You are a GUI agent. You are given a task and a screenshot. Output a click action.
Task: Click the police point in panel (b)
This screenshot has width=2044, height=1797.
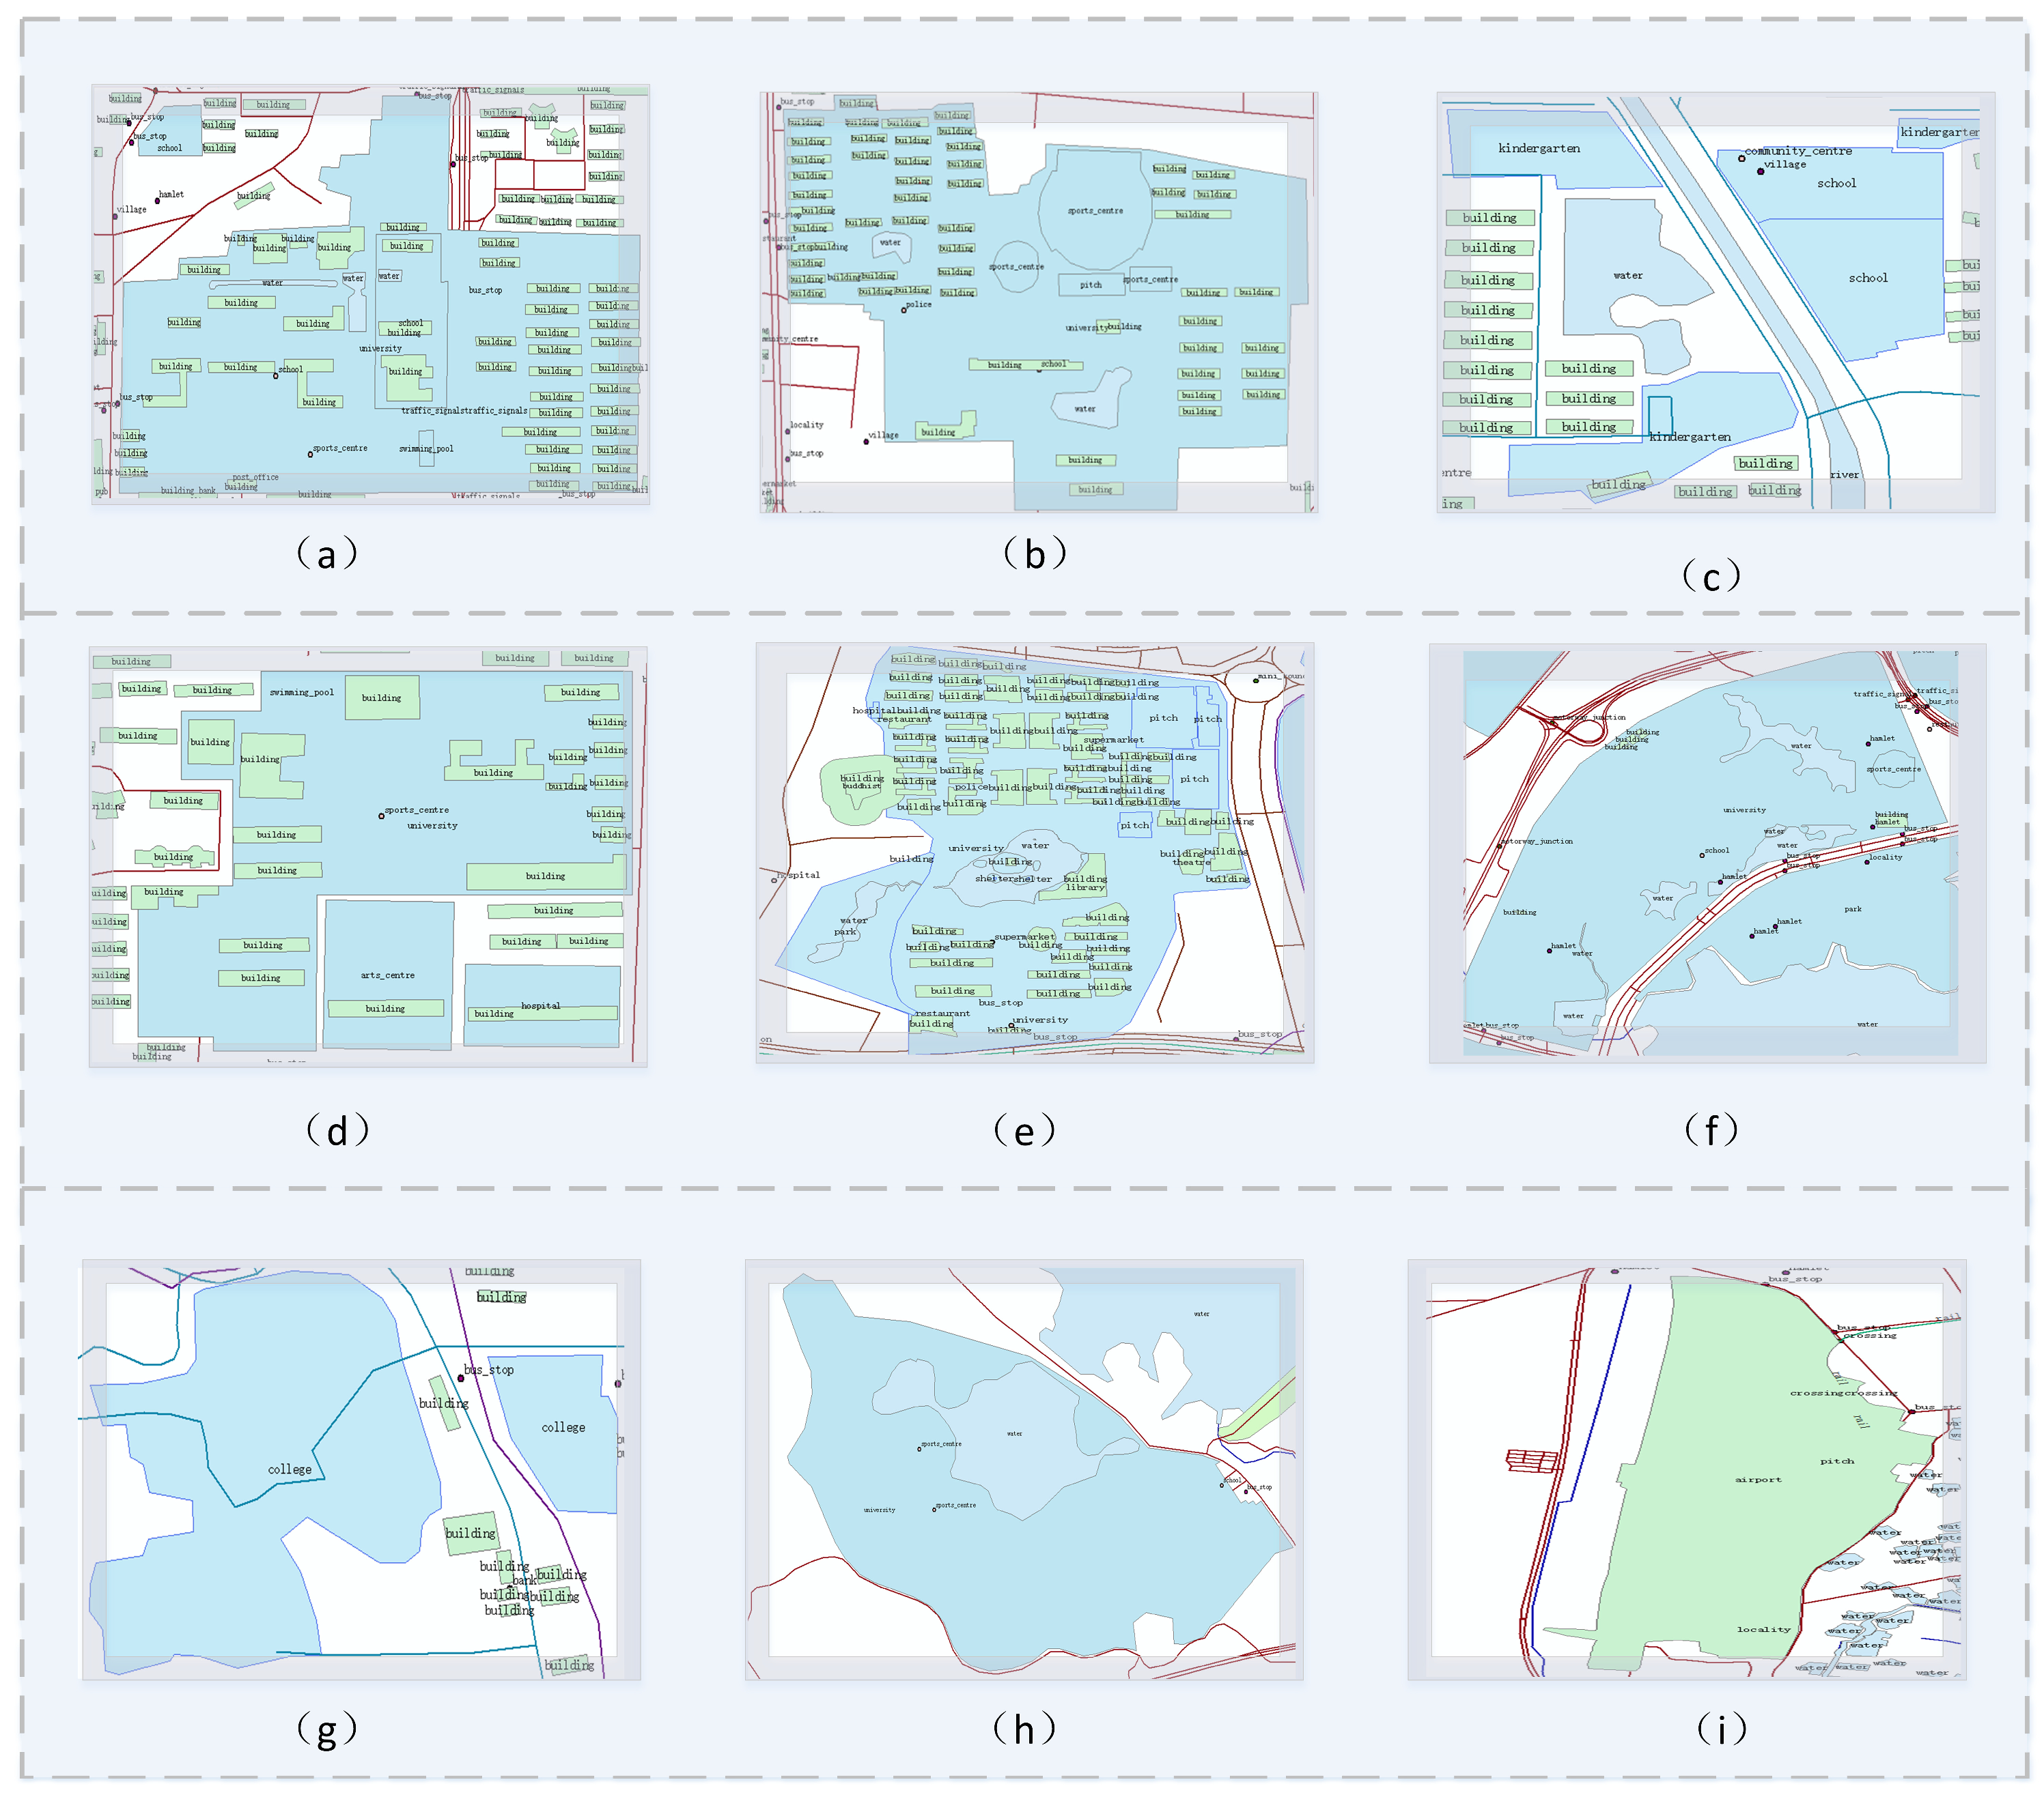(904, 309)
